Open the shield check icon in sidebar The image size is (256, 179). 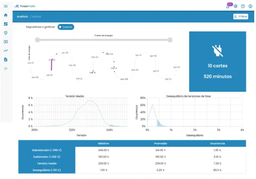[x=6, y=33]
